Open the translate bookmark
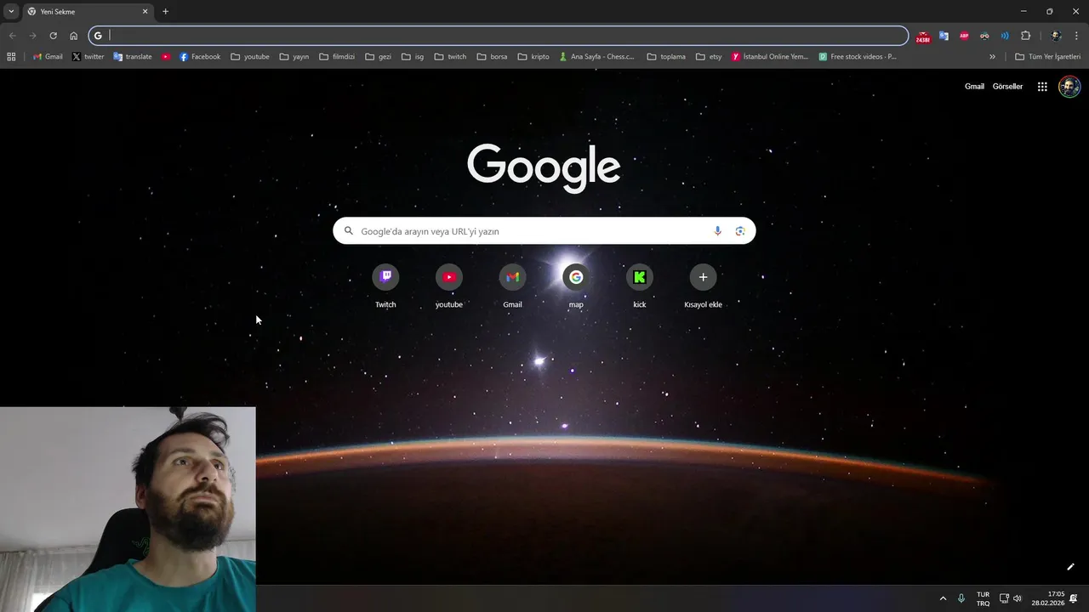 click(132, 57)
